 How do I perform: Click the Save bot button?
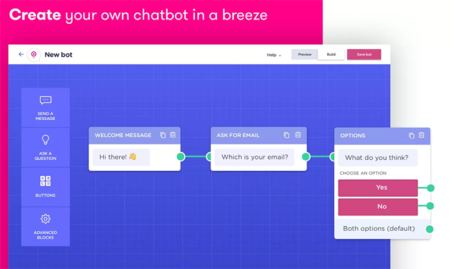(364, 55)
